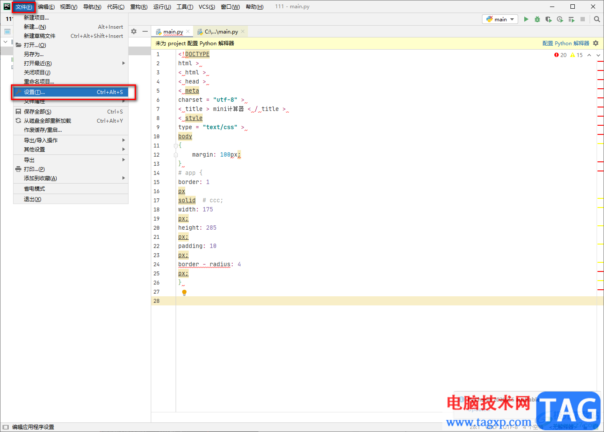Click text "text/css" on line 9
604x432 pixels.
click(x=220, y=127)
